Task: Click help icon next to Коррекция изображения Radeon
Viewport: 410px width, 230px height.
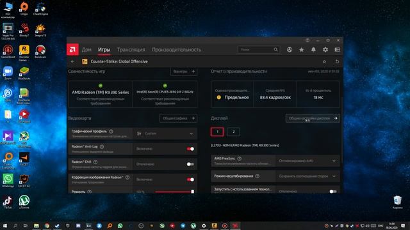Action: [x=127, y=178]
